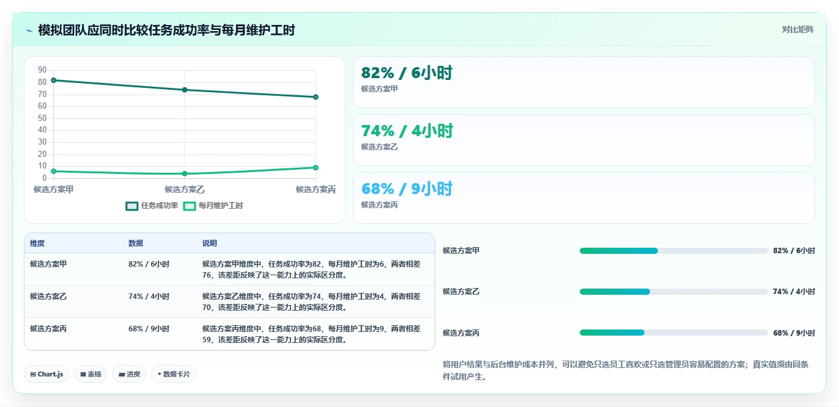This screenshot has height=407, width=839.
Task: Click the page title 模拟团队应同时比较任务成功率
Action: pyautogui.click(x=166, y=30)
